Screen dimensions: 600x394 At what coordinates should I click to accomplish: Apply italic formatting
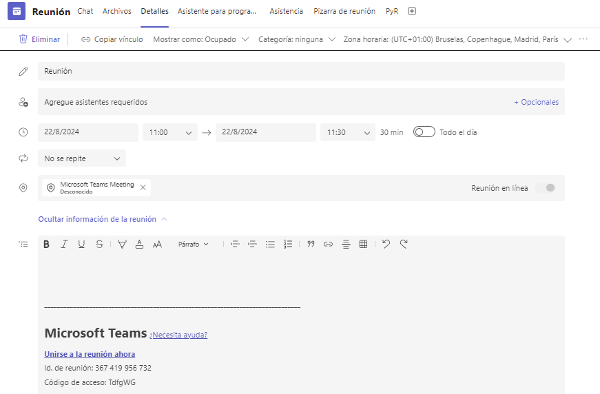64,244
